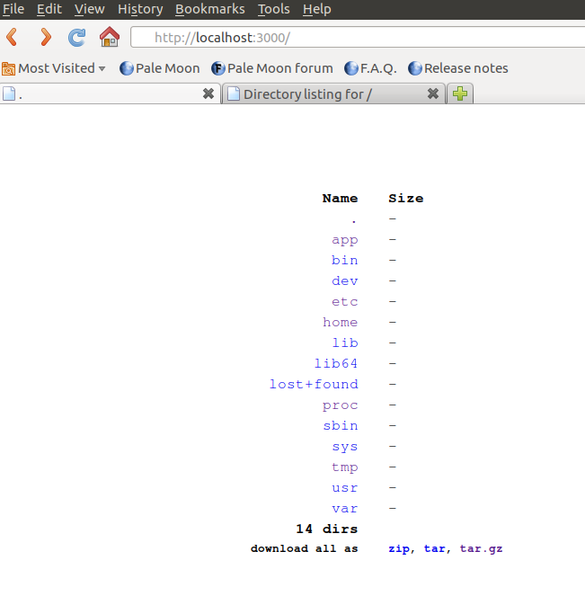Viewport: 585px width, 605px height.
Task: Go forward with the right arrow button
Action: [46, 37]
